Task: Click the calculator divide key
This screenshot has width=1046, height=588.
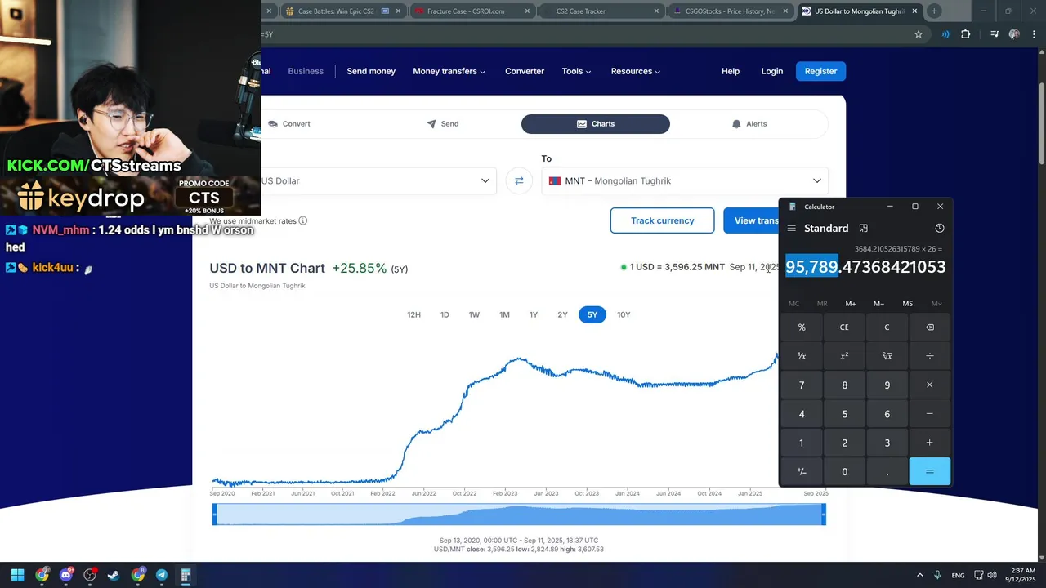Action: coord(929,356)
